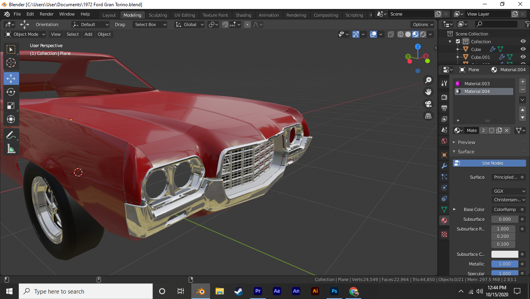
Task: Open the Render menu
Action: point(47,14)
